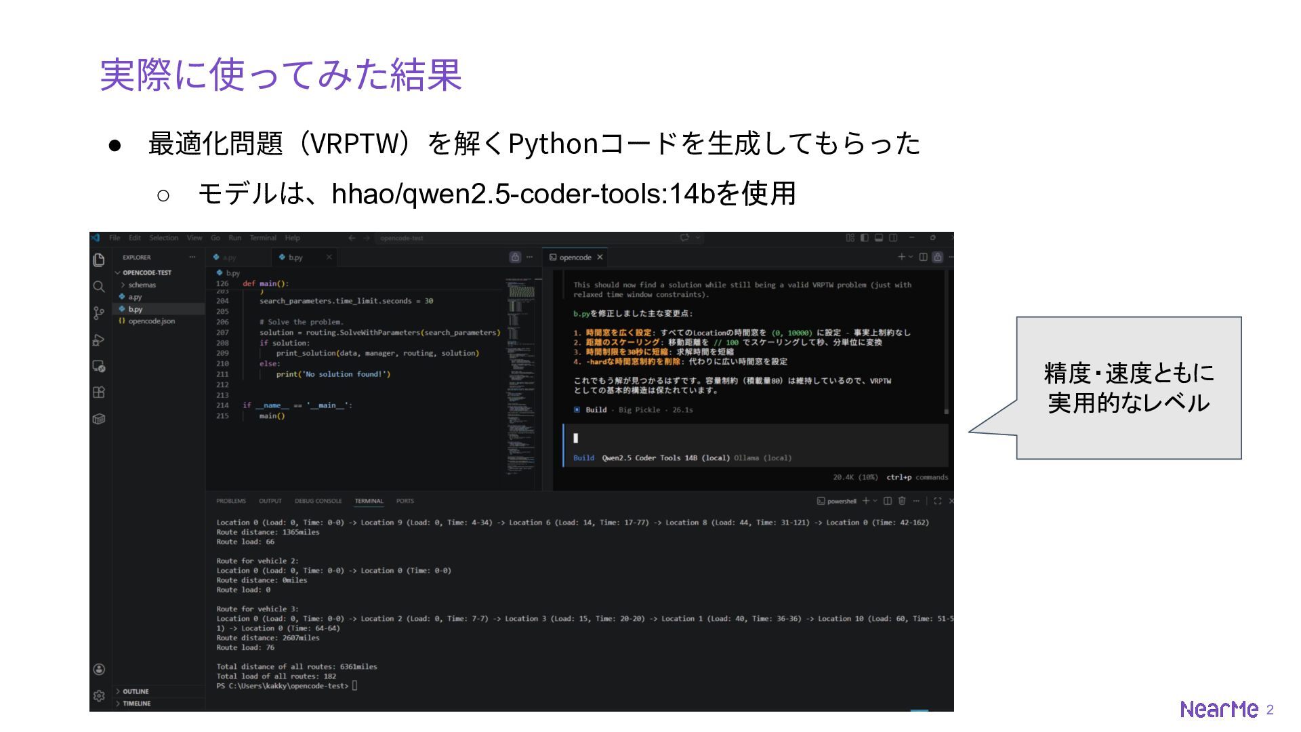
Task: Click the Manage gear icon
Action: tap(99, 696)
